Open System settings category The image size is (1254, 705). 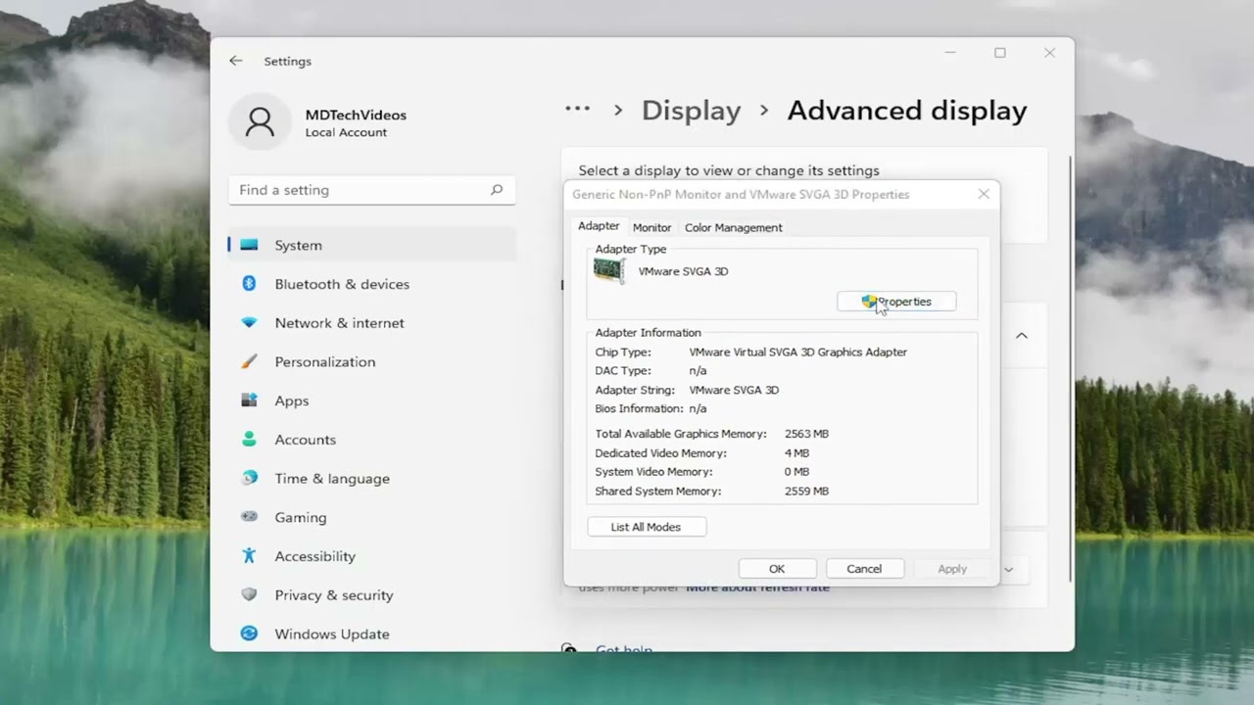[x=372, y=245]
